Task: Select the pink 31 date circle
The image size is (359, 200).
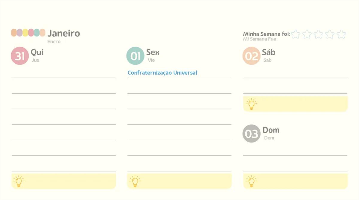Action: (20, 56)
